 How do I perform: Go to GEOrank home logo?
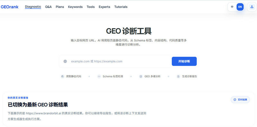(x=10, y=7)
